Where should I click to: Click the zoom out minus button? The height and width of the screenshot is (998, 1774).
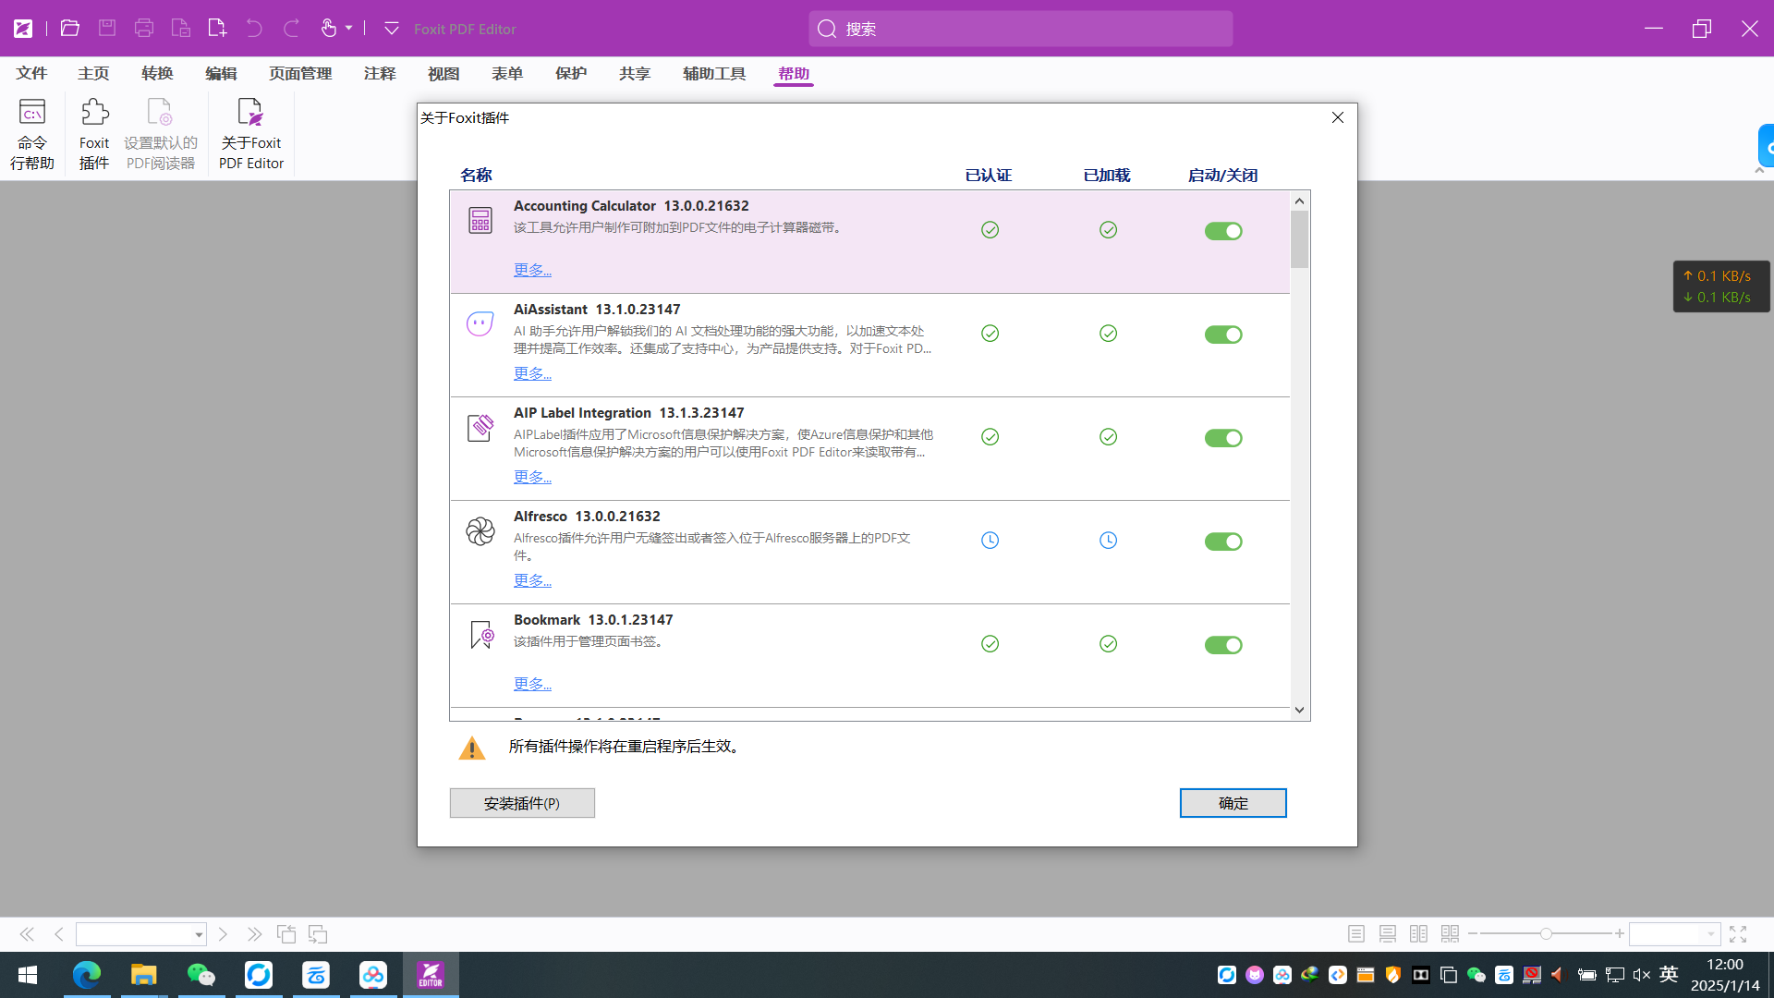pos(1473,934)
